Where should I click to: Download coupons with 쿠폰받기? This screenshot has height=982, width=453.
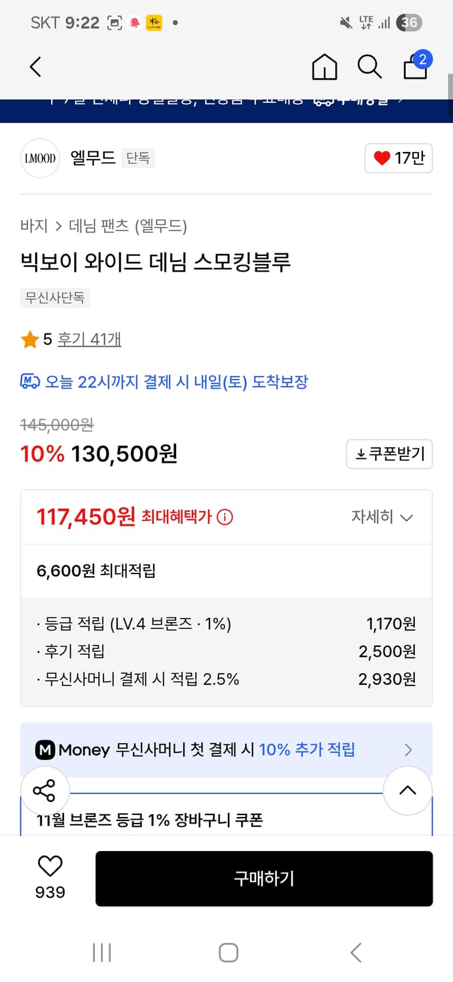pos(389,454)
